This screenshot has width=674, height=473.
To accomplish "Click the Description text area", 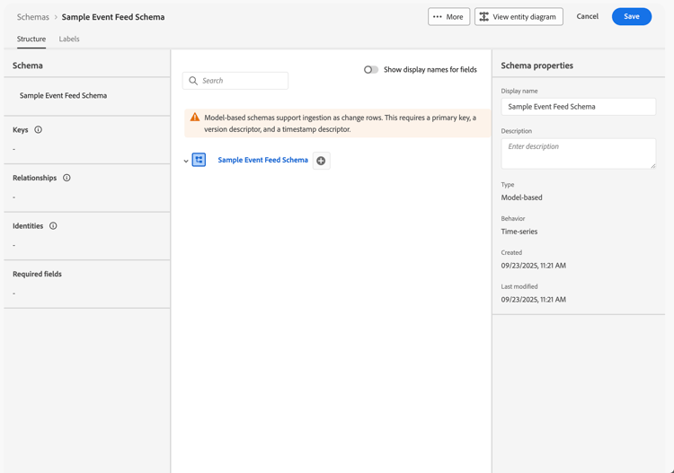I will pos(578,153).
